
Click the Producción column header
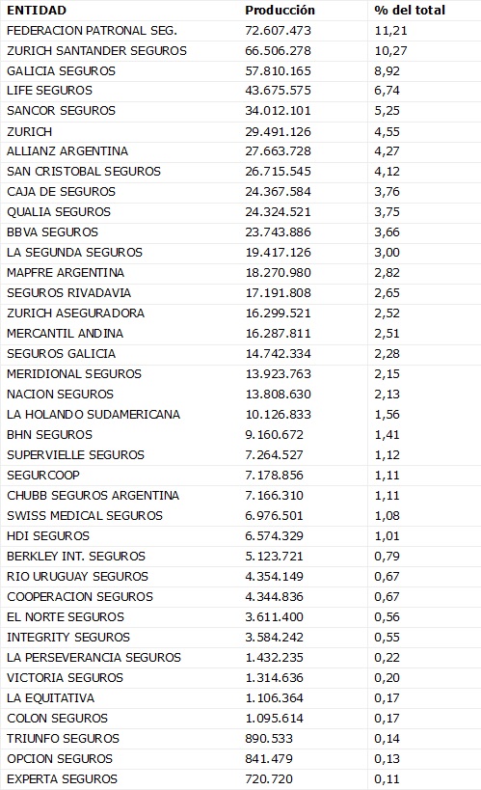[x=280, y=10]
